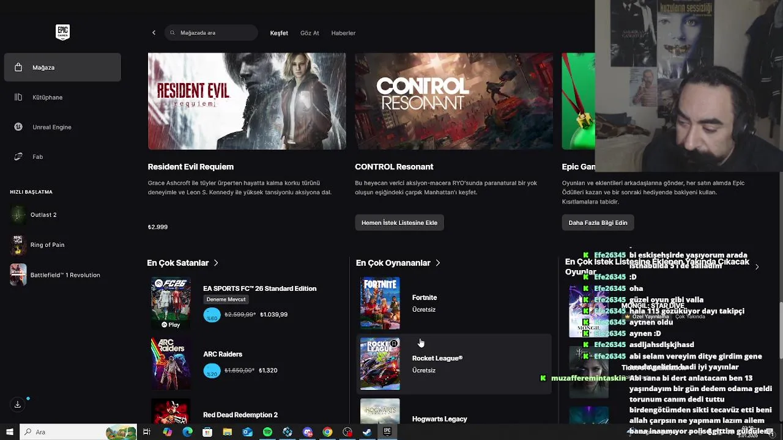Open the EA SPORTS FC 26 cover thumbnail
The height and width of the screenshot is (440, 783).
point(171,303)
